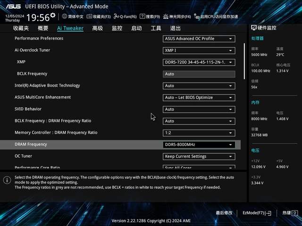Open Intel Adaptive Boost Technology dropdown
Screen dimensions: 302x226
(x=199, y=86)
